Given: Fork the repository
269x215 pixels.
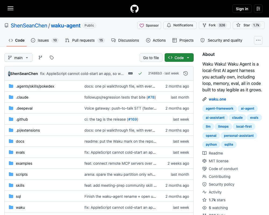Looking at the screenshot, I should [214, 25].
